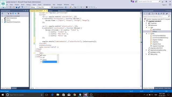Click Visual Studio icon in the taskbar
Image resolution: width=172 pixels, height=97 pixels.
(85, 95)
